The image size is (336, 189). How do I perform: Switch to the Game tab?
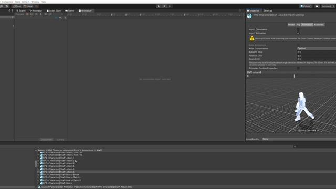70,10
